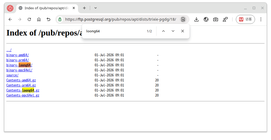The height and width of the screenshot is (140, 271).
Task: Click the 'Index of /pub/repos/a' page heading
Action: (x=44, y=33)
